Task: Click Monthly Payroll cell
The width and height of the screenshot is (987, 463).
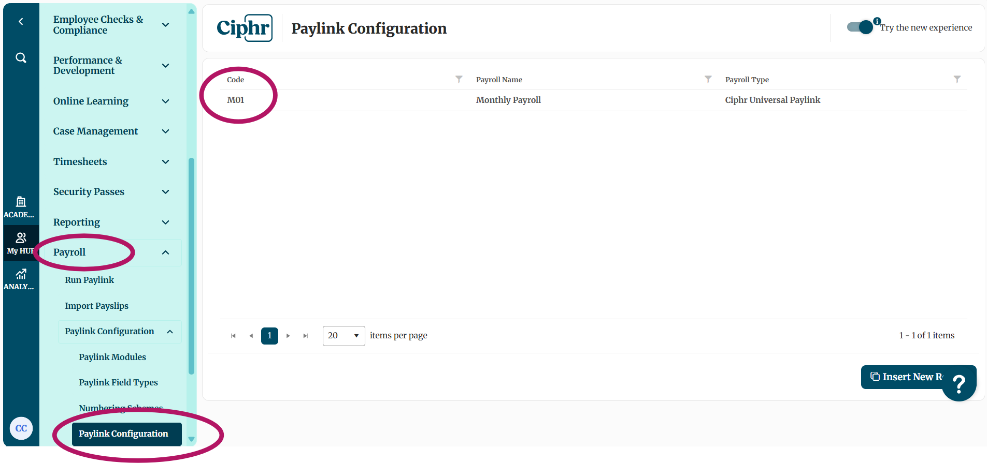Action: coord(508,100)
